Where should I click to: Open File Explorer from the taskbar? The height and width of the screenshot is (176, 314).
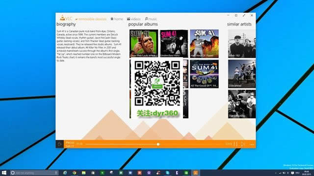[84, 173]
